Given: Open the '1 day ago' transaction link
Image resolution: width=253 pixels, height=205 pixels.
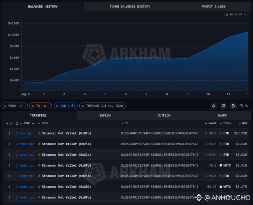Looking at the screenshot, I should 24,133.
